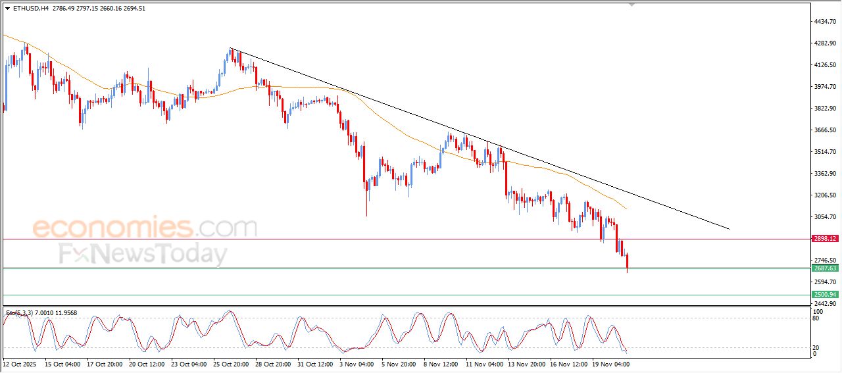The image size is (842, 373).
Task: Click the 12 Oct 2025 date label
Action: coord(18,363)
